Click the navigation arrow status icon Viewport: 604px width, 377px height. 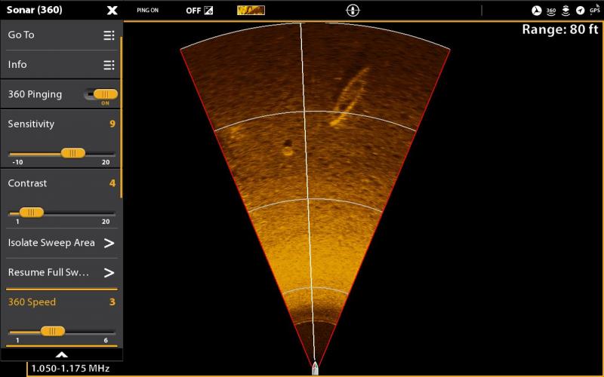pyautogui.click(x=581, y=11)
